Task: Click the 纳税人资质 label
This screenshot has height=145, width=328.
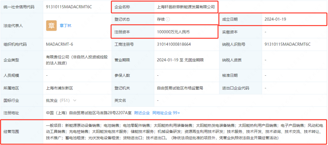Action: click(232, 60)
